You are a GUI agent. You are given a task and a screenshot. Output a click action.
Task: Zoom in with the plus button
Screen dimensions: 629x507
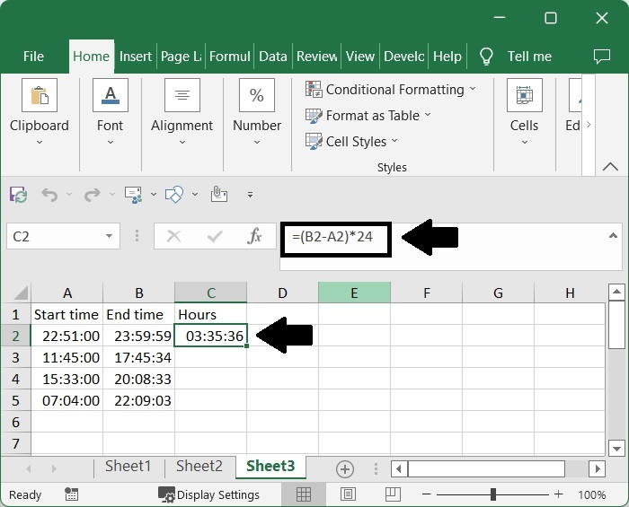tap(558, 494)
